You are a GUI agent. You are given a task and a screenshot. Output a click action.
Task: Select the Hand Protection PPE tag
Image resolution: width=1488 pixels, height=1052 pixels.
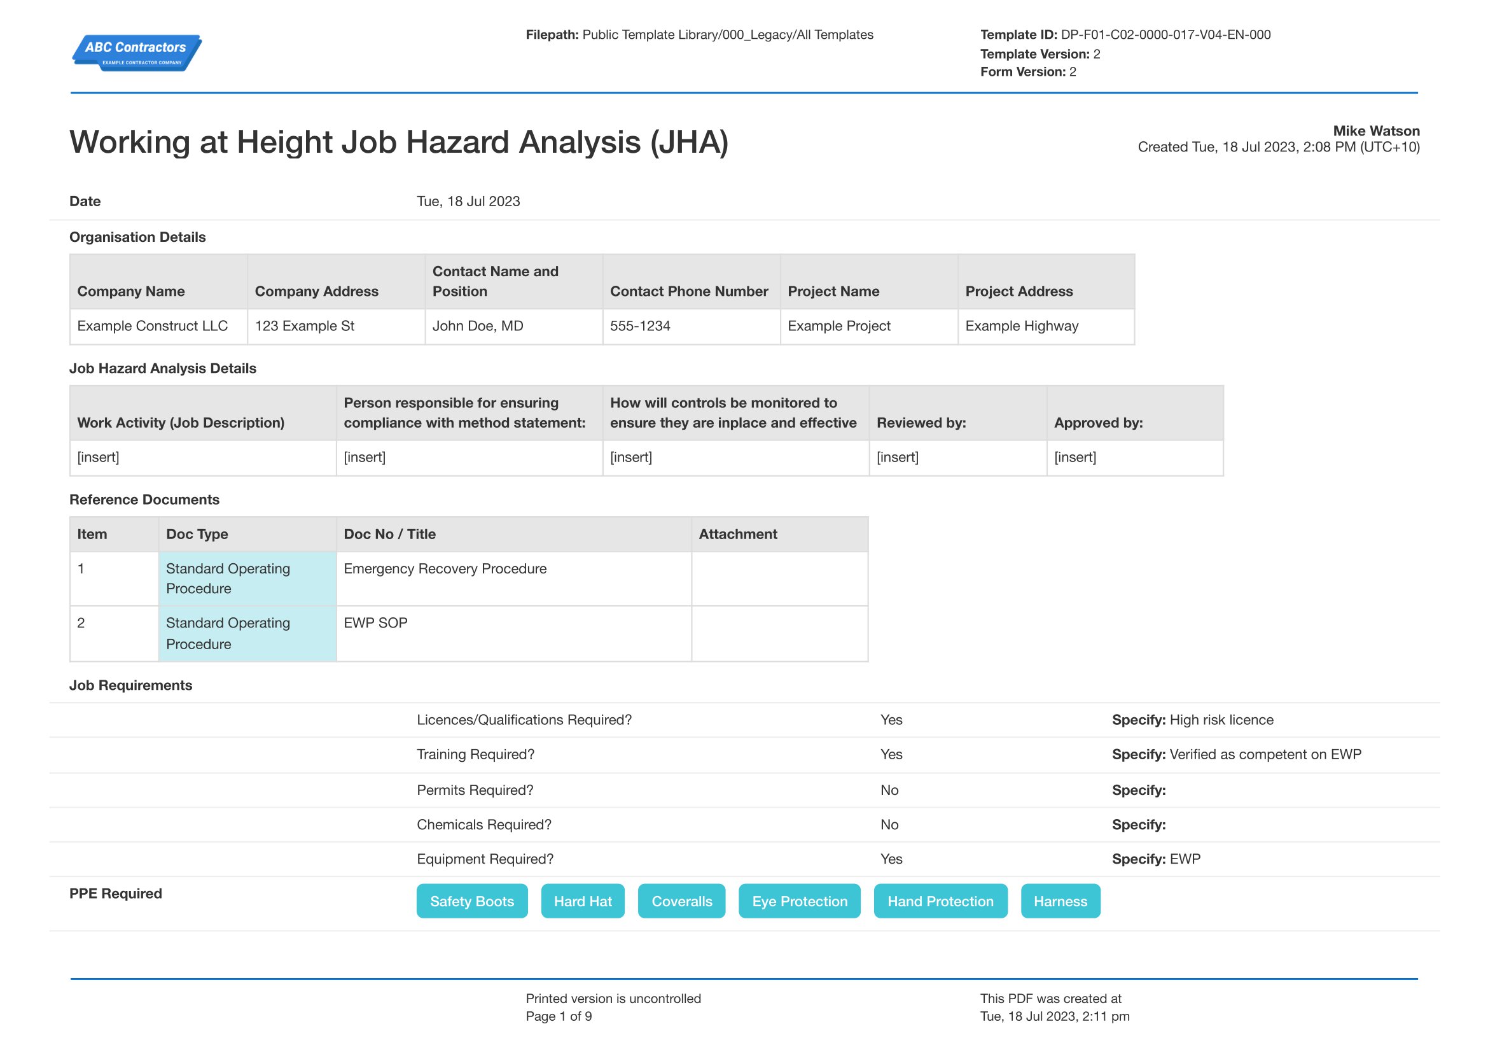pyautogui.click(x=940, y=901)
